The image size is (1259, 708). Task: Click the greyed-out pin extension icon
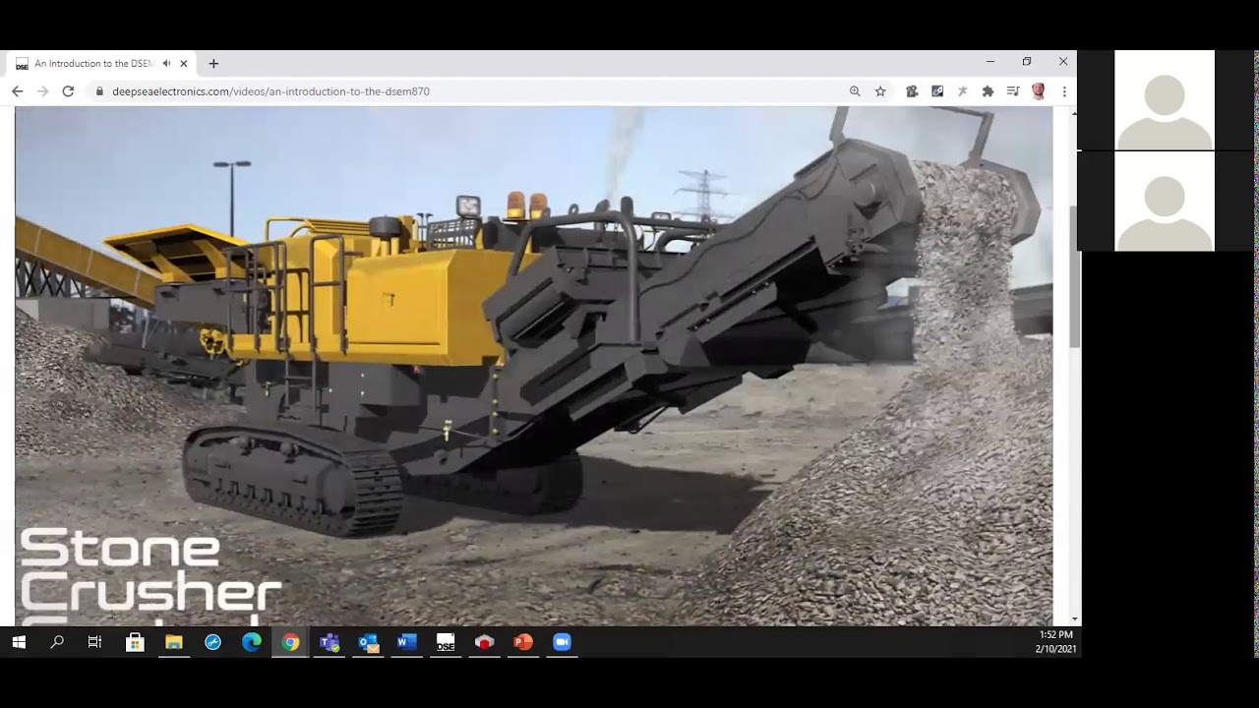tap(962, 91)
